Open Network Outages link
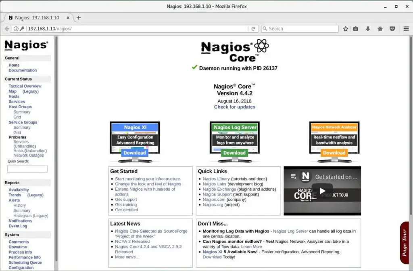This screenshot has width=413, height=271. click(29, 155)
